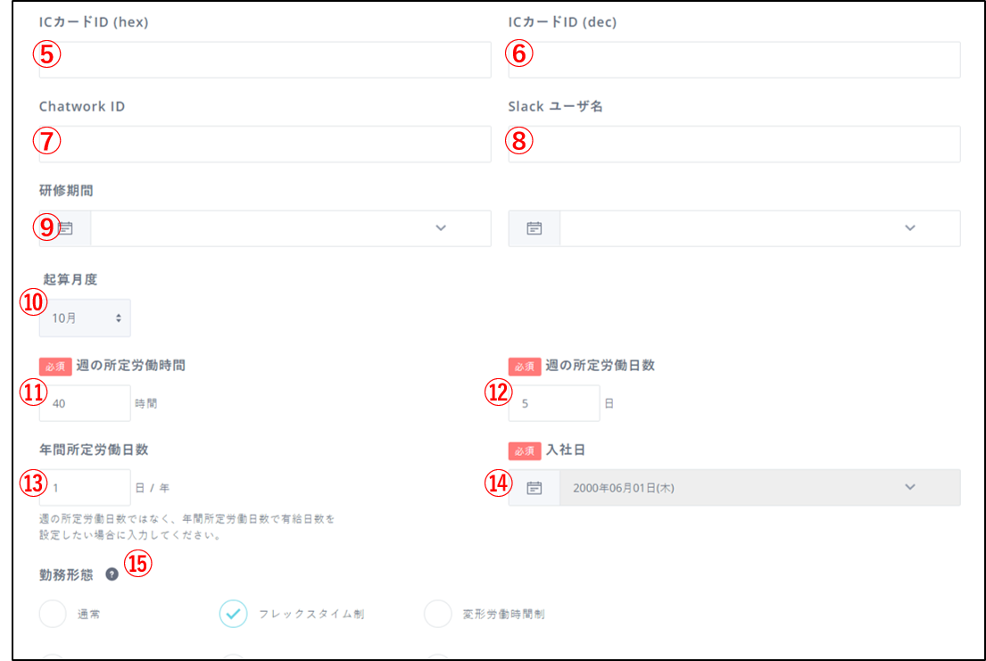Click calendar icon of training period end
The width and height of the screenshot is (986, 661).
tap(534, 228)
